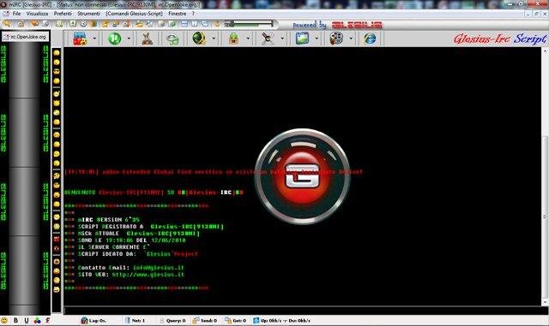Click the brown rabbit toolbar icon

[x=147, y=39]
